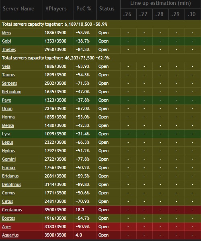Click the #Players column header
201x241 pixels.
56,9
